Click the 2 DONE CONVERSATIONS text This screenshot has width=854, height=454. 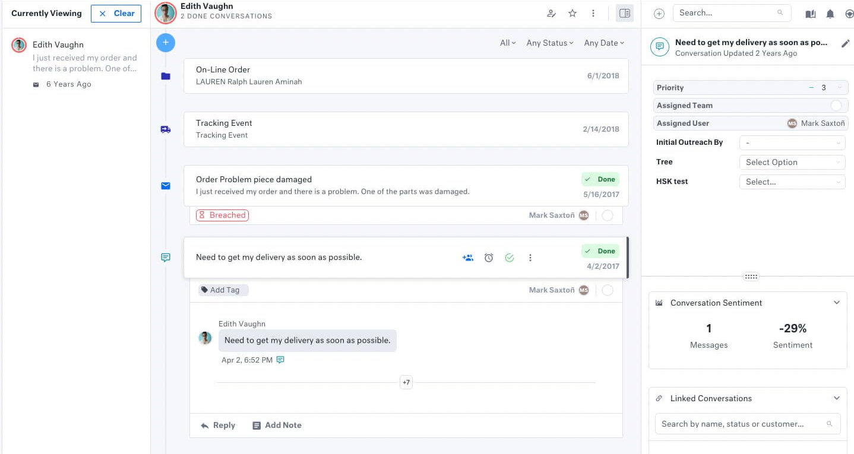click(x=226, y=17)
